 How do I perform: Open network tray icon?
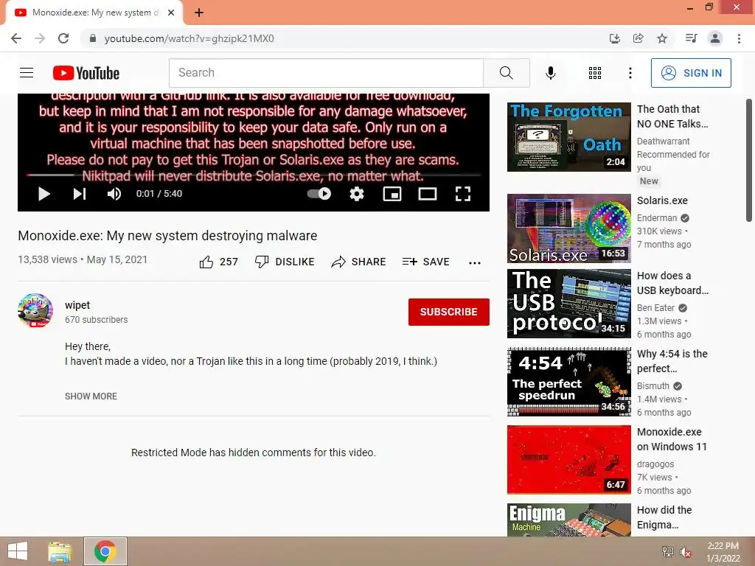coord(667,551)
